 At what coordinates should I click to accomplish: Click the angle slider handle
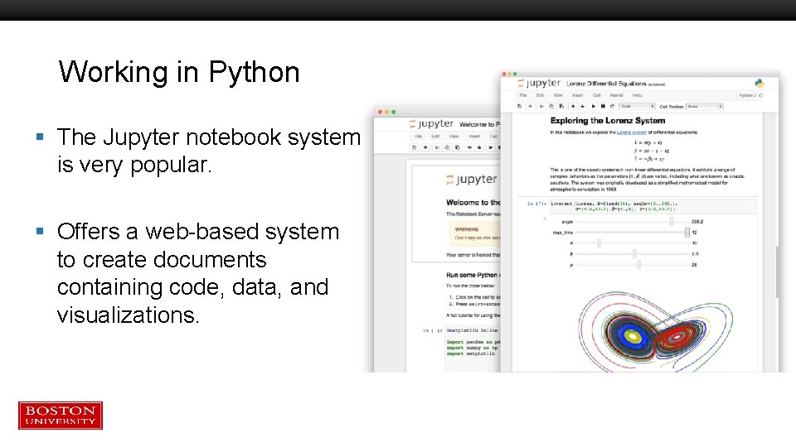672,222
